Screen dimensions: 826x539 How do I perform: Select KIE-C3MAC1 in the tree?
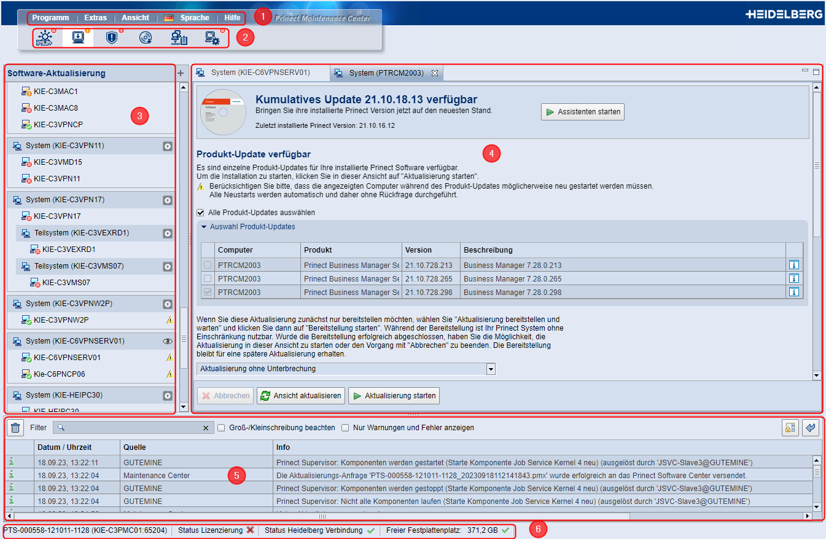pos(56,92)
